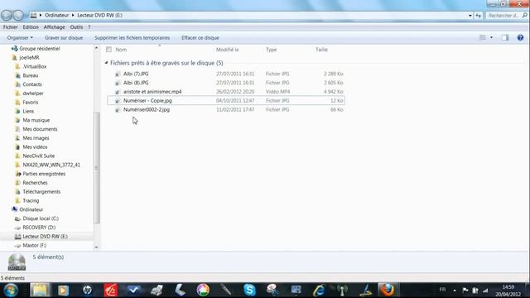Click the search magnifier icon
Viewport: 530px width, 298px height.
click(x=524, y=15)
